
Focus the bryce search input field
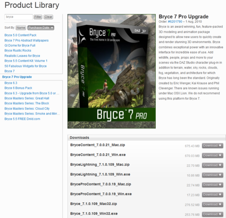[x=18, y=17]
